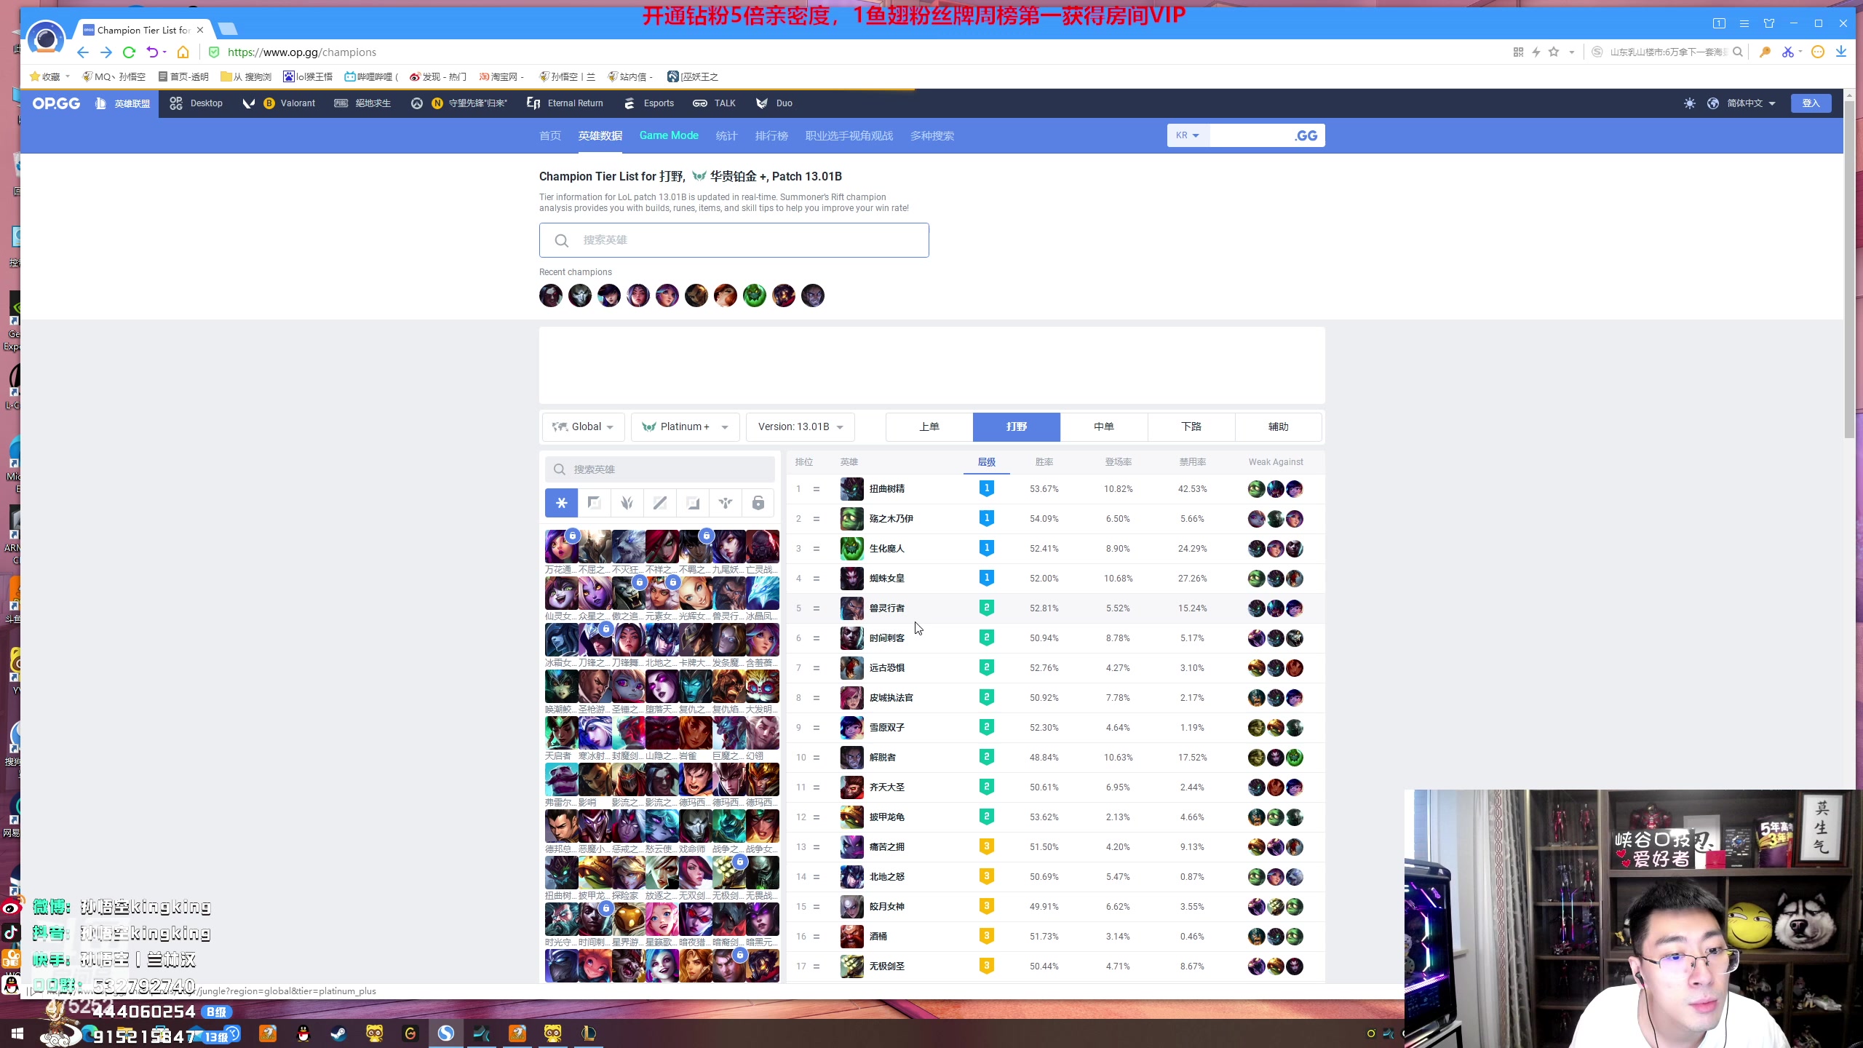
Task: Open the browser scissors screenshot tool
Action: (1787, 52)
